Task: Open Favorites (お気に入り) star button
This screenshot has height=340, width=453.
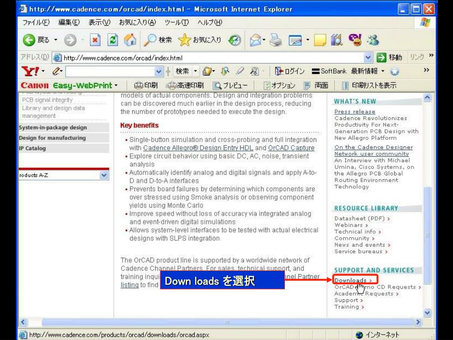Action: (x=200, y=40)
